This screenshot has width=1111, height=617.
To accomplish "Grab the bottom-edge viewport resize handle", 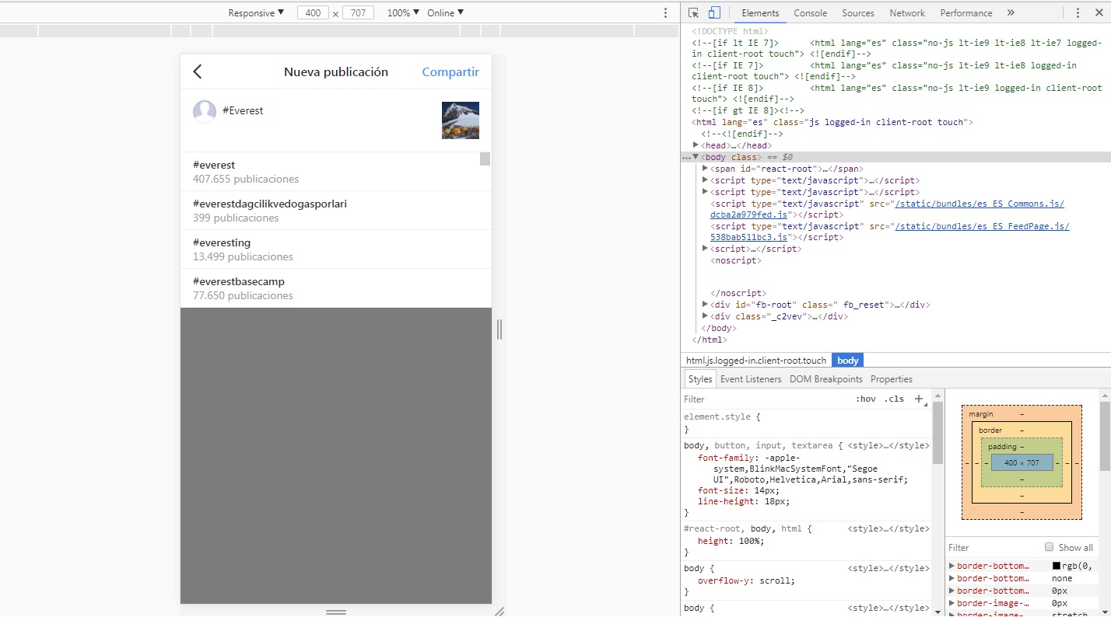I will [336, 612].
